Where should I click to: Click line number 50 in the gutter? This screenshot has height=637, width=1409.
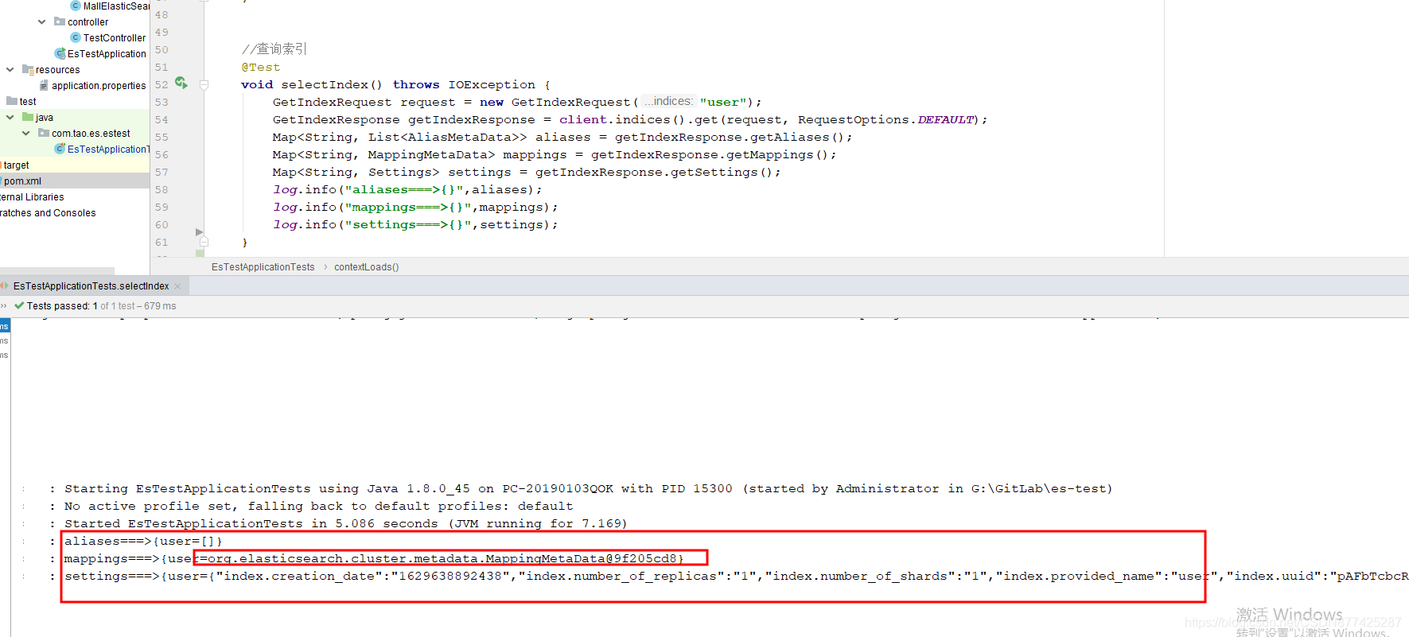tap(162, 49)
